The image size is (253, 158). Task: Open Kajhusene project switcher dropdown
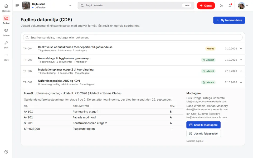(70, 6)
